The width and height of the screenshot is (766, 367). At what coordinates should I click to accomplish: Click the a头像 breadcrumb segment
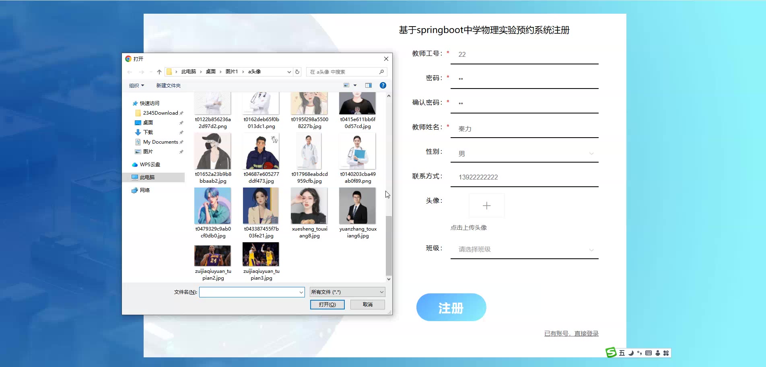point(254,72)
